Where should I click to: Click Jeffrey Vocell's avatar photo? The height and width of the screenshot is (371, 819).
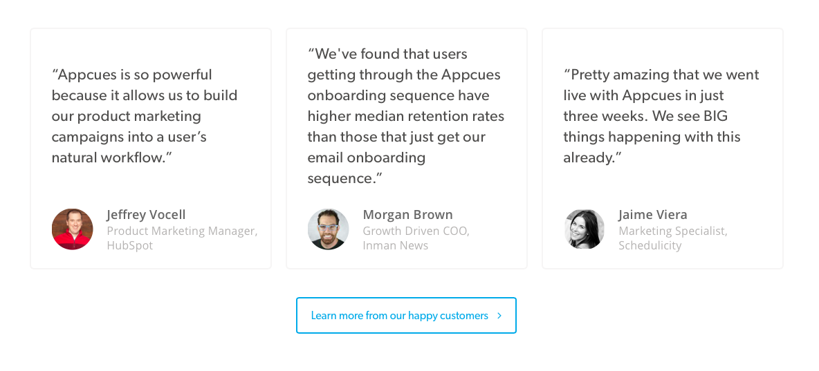pyautogui.click(x=73, y=229)
